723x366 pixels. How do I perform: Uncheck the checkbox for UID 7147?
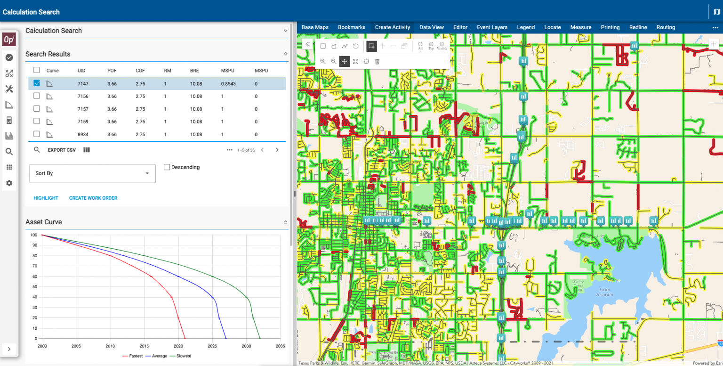pyautogui.click(x=37, y=83)
